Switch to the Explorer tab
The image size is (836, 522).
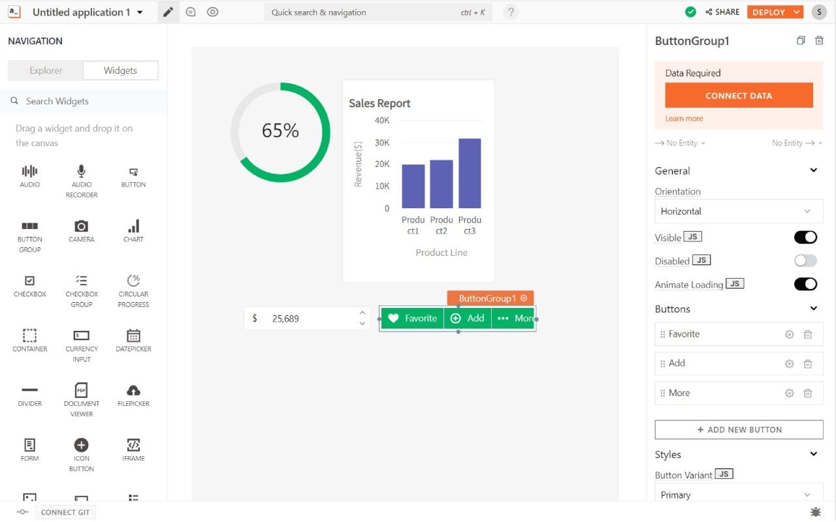46,70
